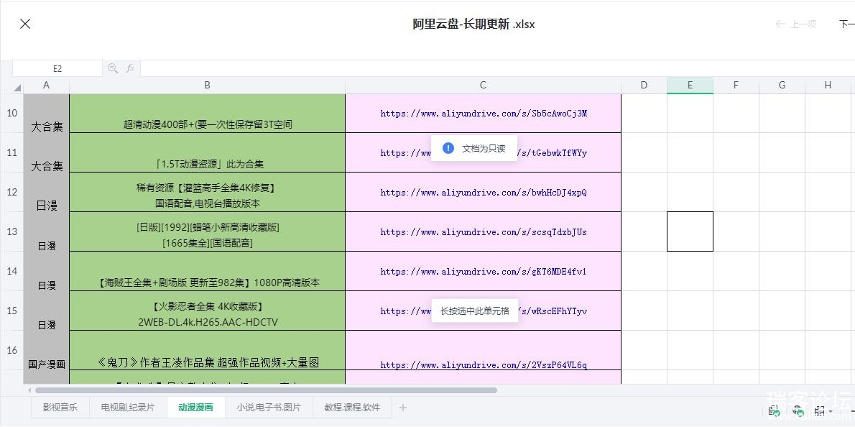The width and height of the screenshot is (855, 427).
Task: Select cell with 蜡笔小新高清收藏版
Action: coord(207,231)
